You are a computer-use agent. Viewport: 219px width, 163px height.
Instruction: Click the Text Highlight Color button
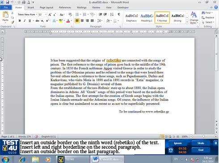point(61,21)
